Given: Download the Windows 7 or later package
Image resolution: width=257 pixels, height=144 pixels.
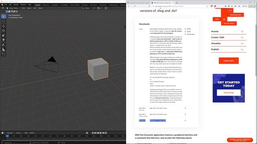Looking at the screenshot, I should tap(186, 120).
